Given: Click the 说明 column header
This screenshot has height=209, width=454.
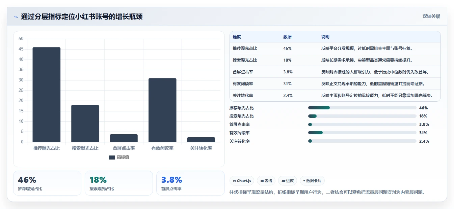Looking at the screenshot, I should 325,37.
